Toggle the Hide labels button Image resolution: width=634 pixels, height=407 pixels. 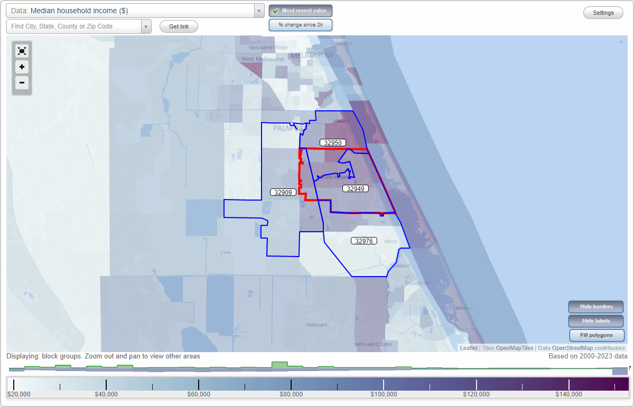(596, 321)
